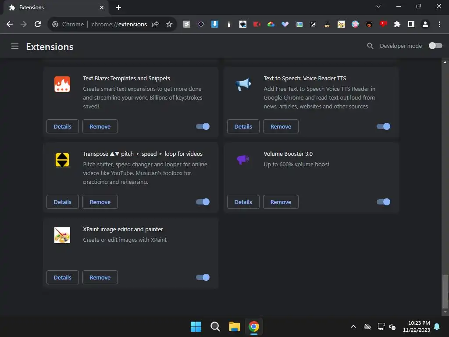The height and width of the screenshot is (337, 449).
Task: Open the Windows Start menu
Action: click(x=196, y=326)
